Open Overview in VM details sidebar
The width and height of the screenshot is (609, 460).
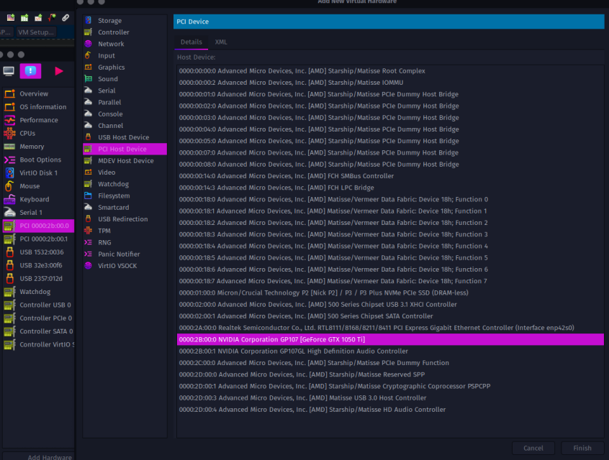click(x=38, y=93)
